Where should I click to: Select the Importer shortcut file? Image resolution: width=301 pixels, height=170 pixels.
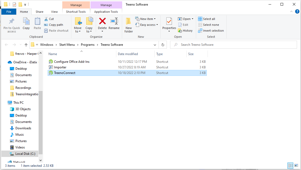tap(127, 67)
